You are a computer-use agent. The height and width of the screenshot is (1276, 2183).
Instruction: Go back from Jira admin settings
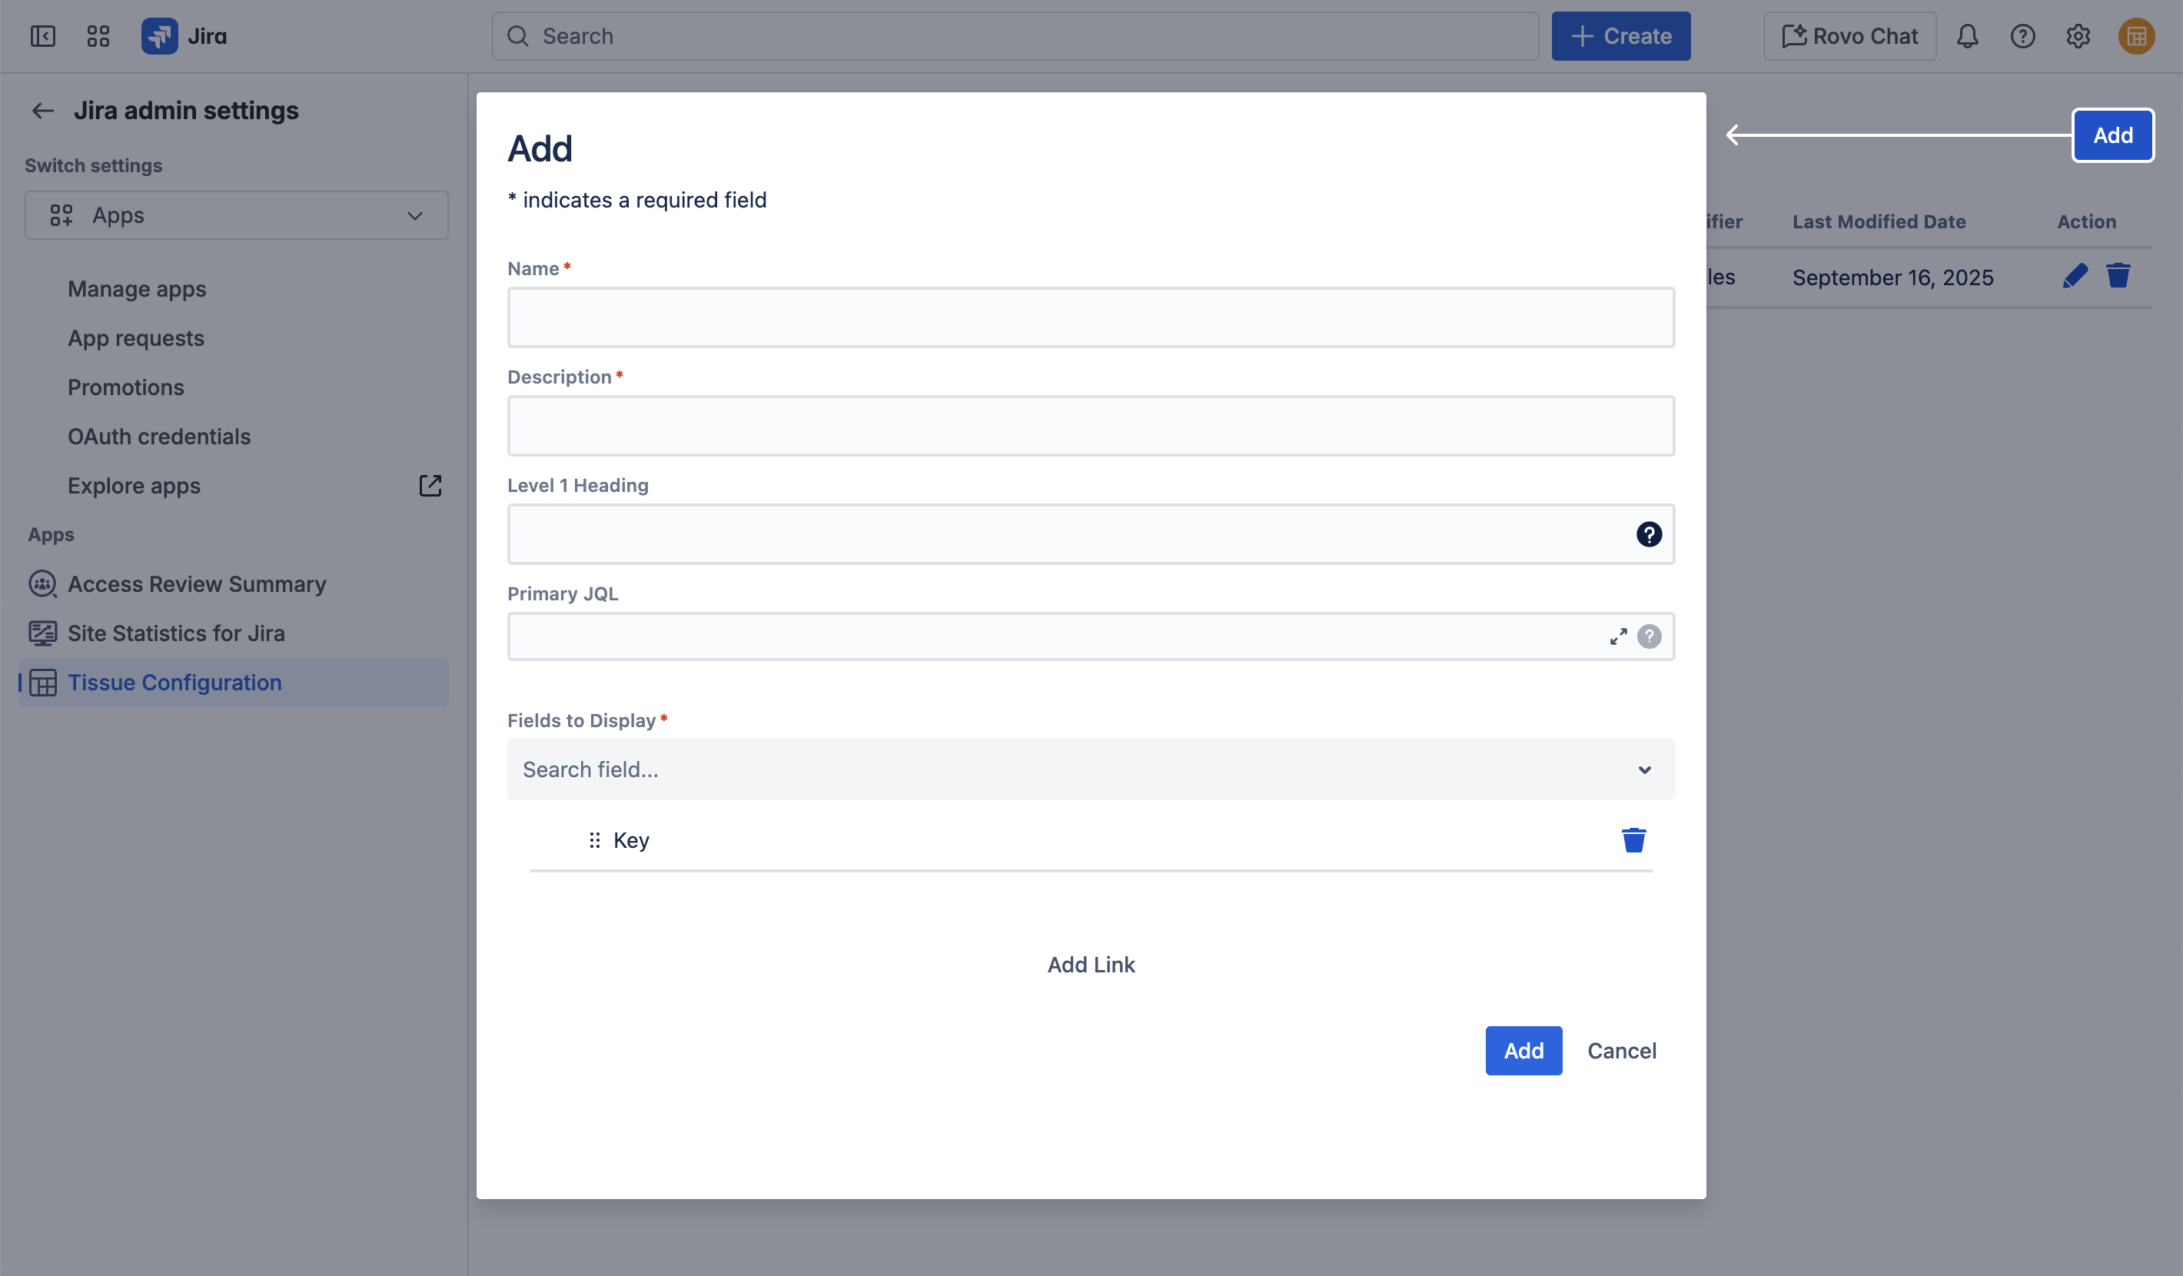point(42,111)
